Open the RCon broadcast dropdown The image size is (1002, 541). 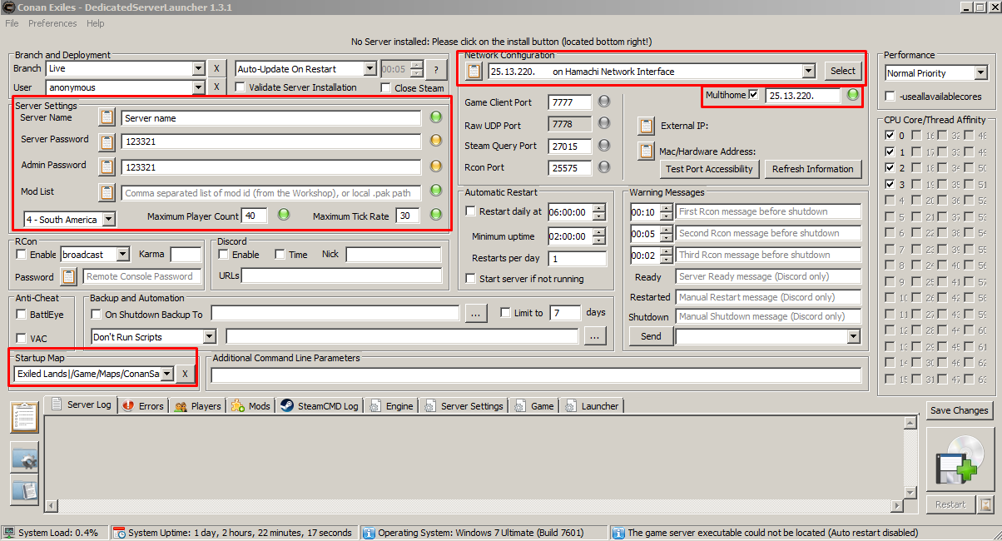click(x=122, y=254)
